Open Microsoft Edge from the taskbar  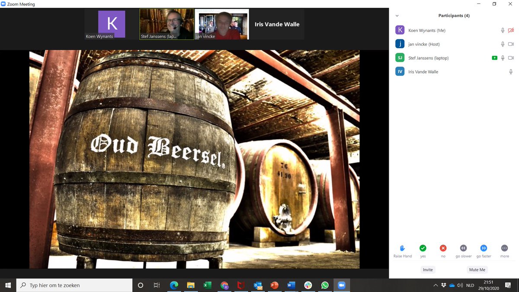click(174, 285)
